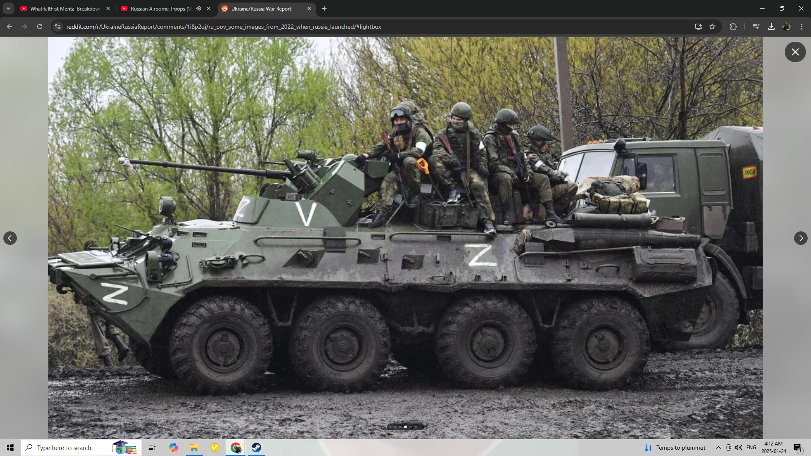
Task: Open a new browser tab
Action: (324, 8)
